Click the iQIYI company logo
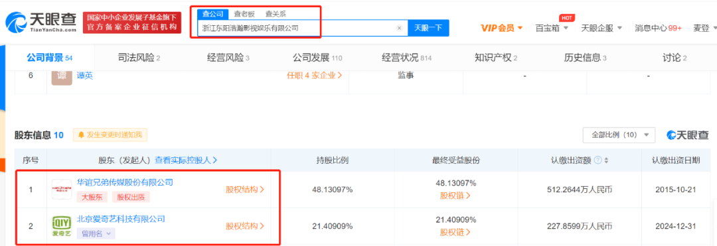 click(62, 227)
